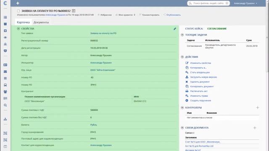The image size is (269, 151).
Task: Click contractor name ООО "Миллениум" in table
Action: [x=34, y=101]
